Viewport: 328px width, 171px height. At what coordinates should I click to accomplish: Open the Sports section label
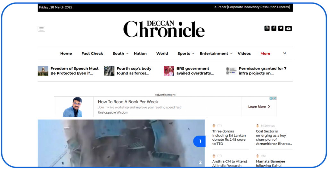pos(184,54)
